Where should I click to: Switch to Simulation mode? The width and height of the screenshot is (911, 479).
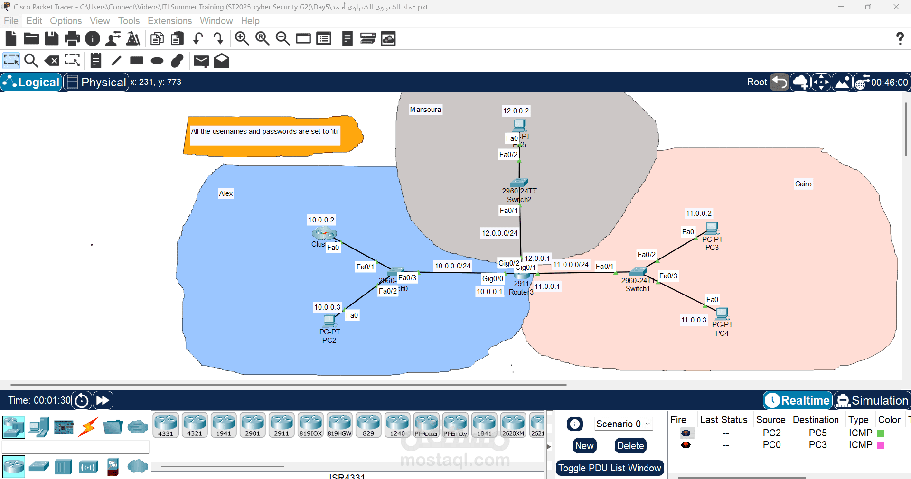click(872, 401)
